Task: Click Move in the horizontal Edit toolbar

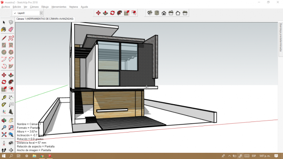Action: tap(98, 13)
